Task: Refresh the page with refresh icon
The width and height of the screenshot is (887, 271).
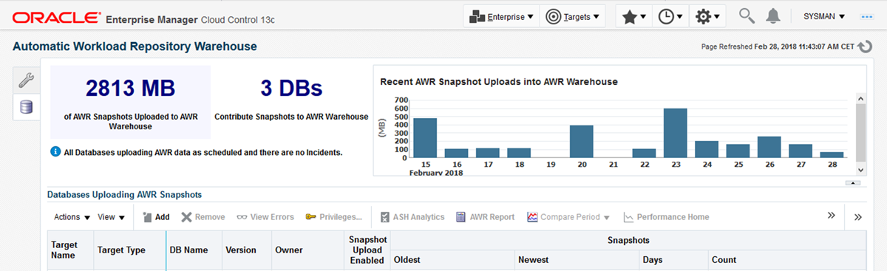Action: pos(866,47)
